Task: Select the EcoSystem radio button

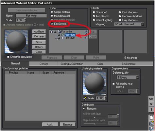Action: coord(52,24)
